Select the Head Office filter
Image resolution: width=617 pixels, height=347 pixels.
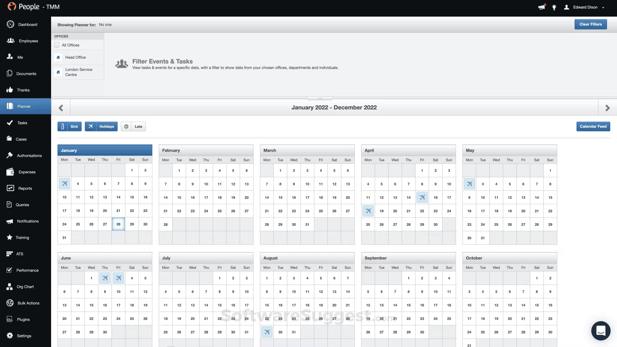(x=75, y=57)
